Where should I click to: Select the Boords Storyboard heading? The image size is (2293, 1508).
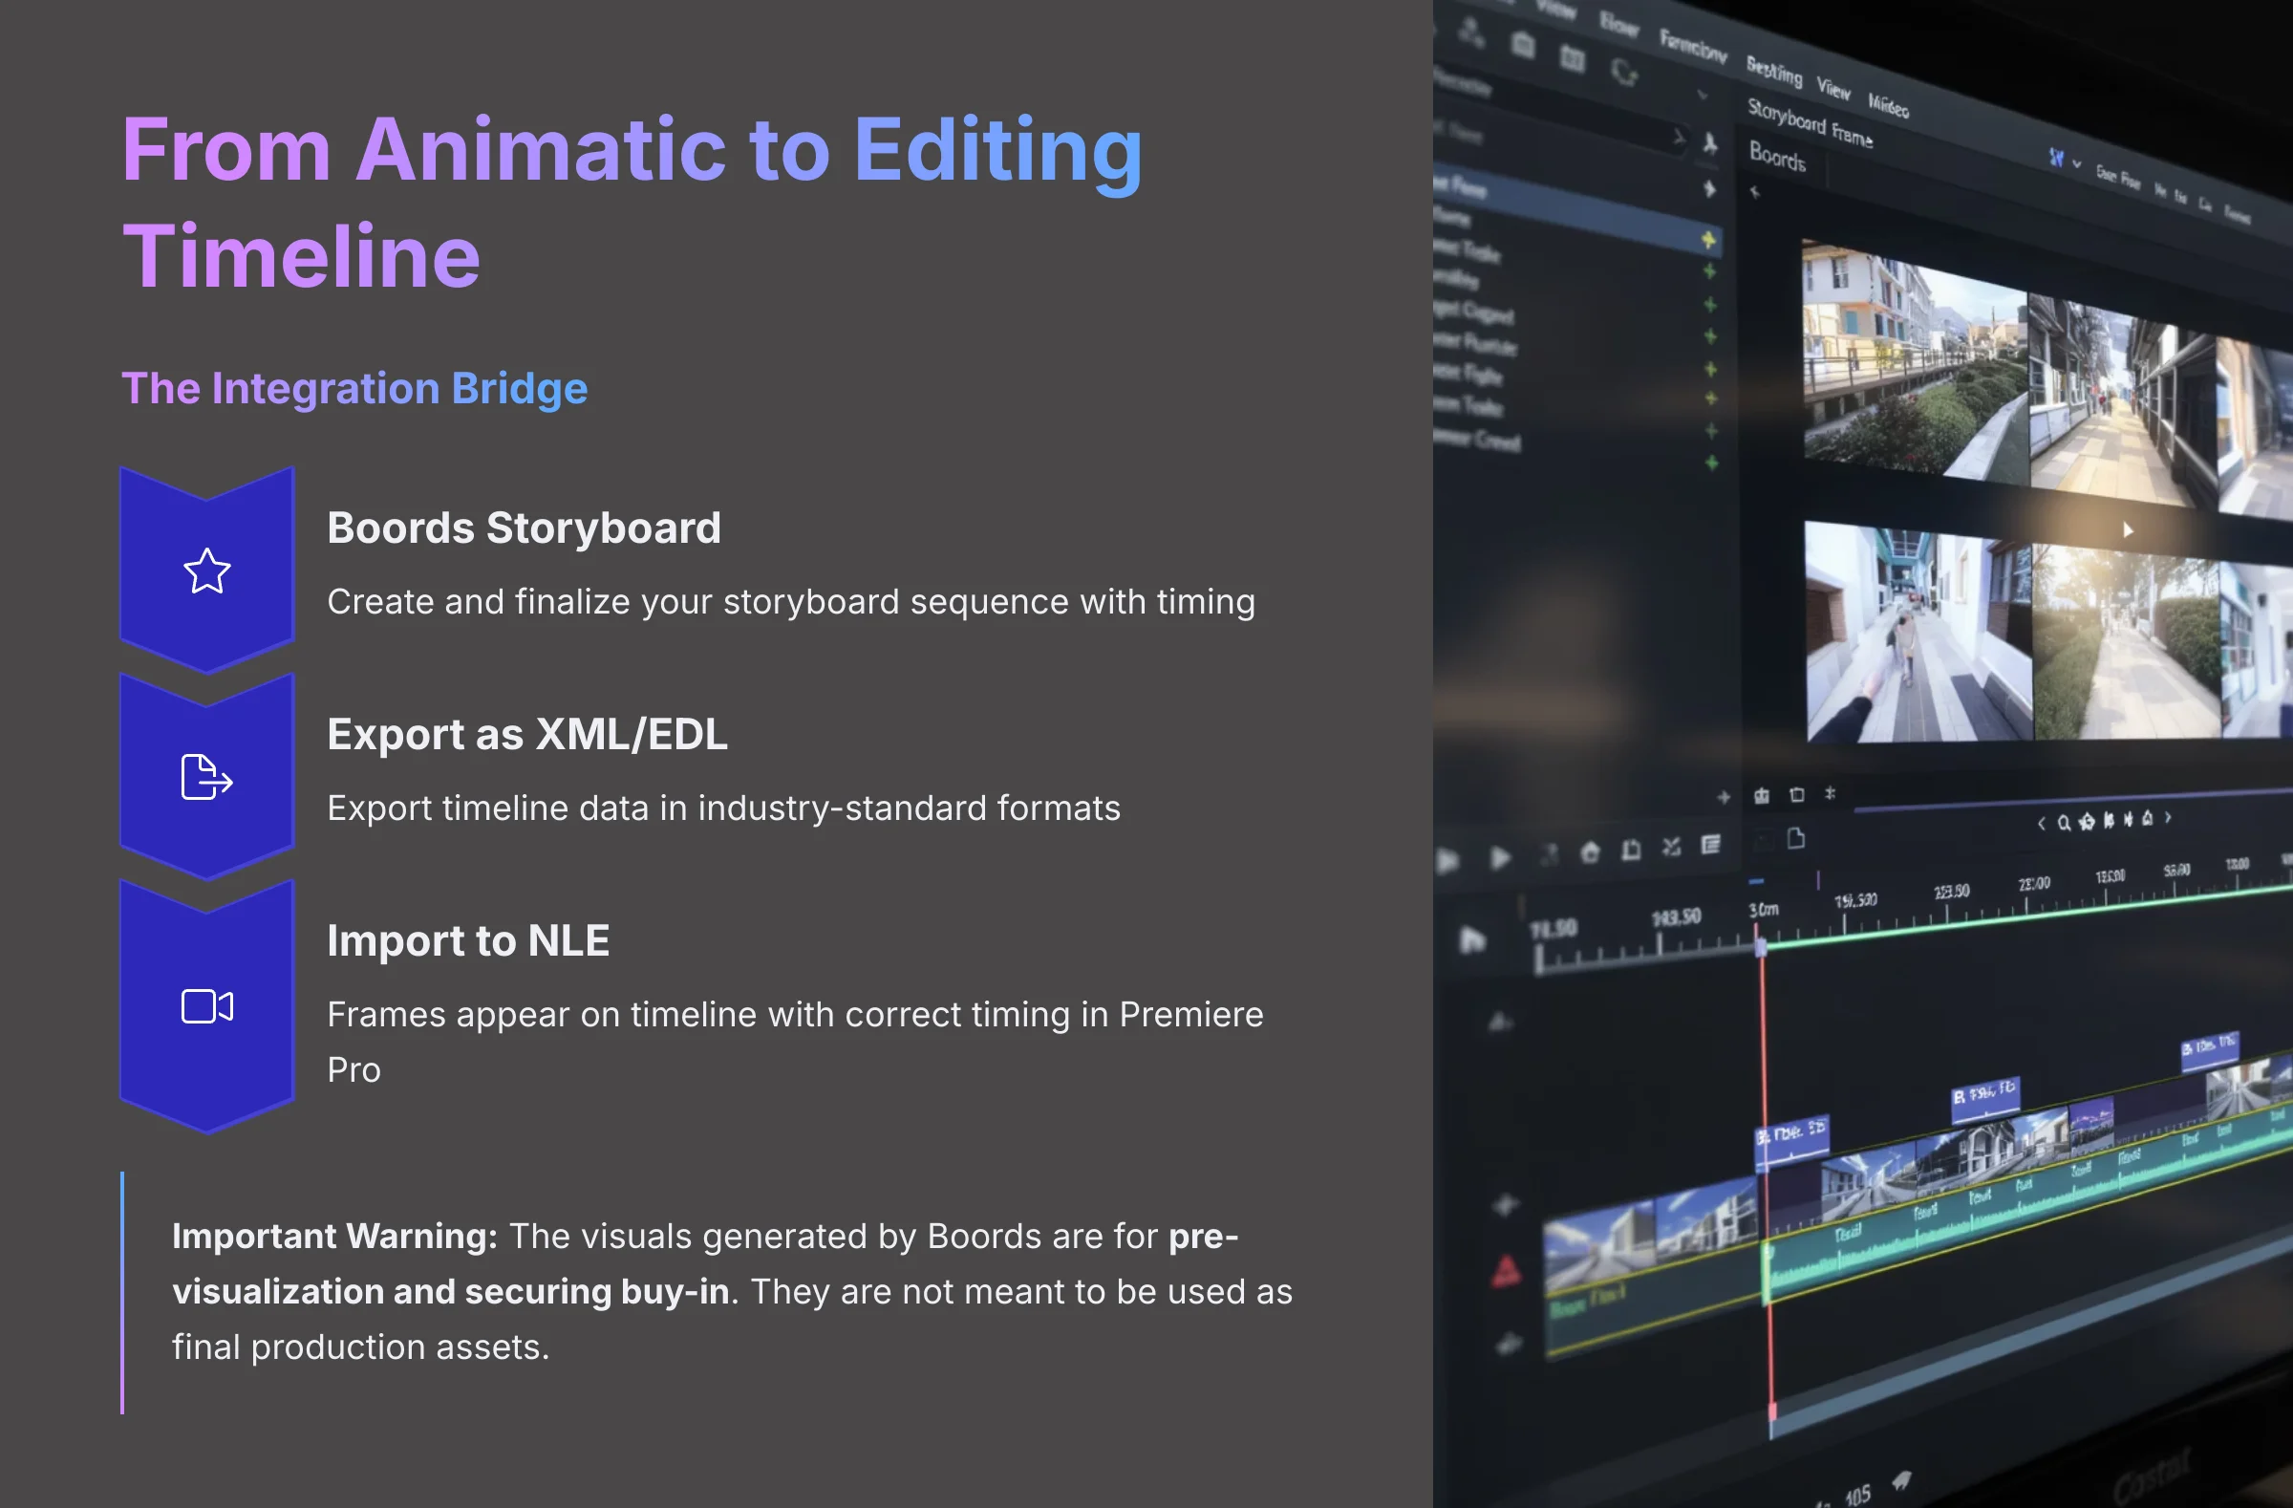[524, 528]
